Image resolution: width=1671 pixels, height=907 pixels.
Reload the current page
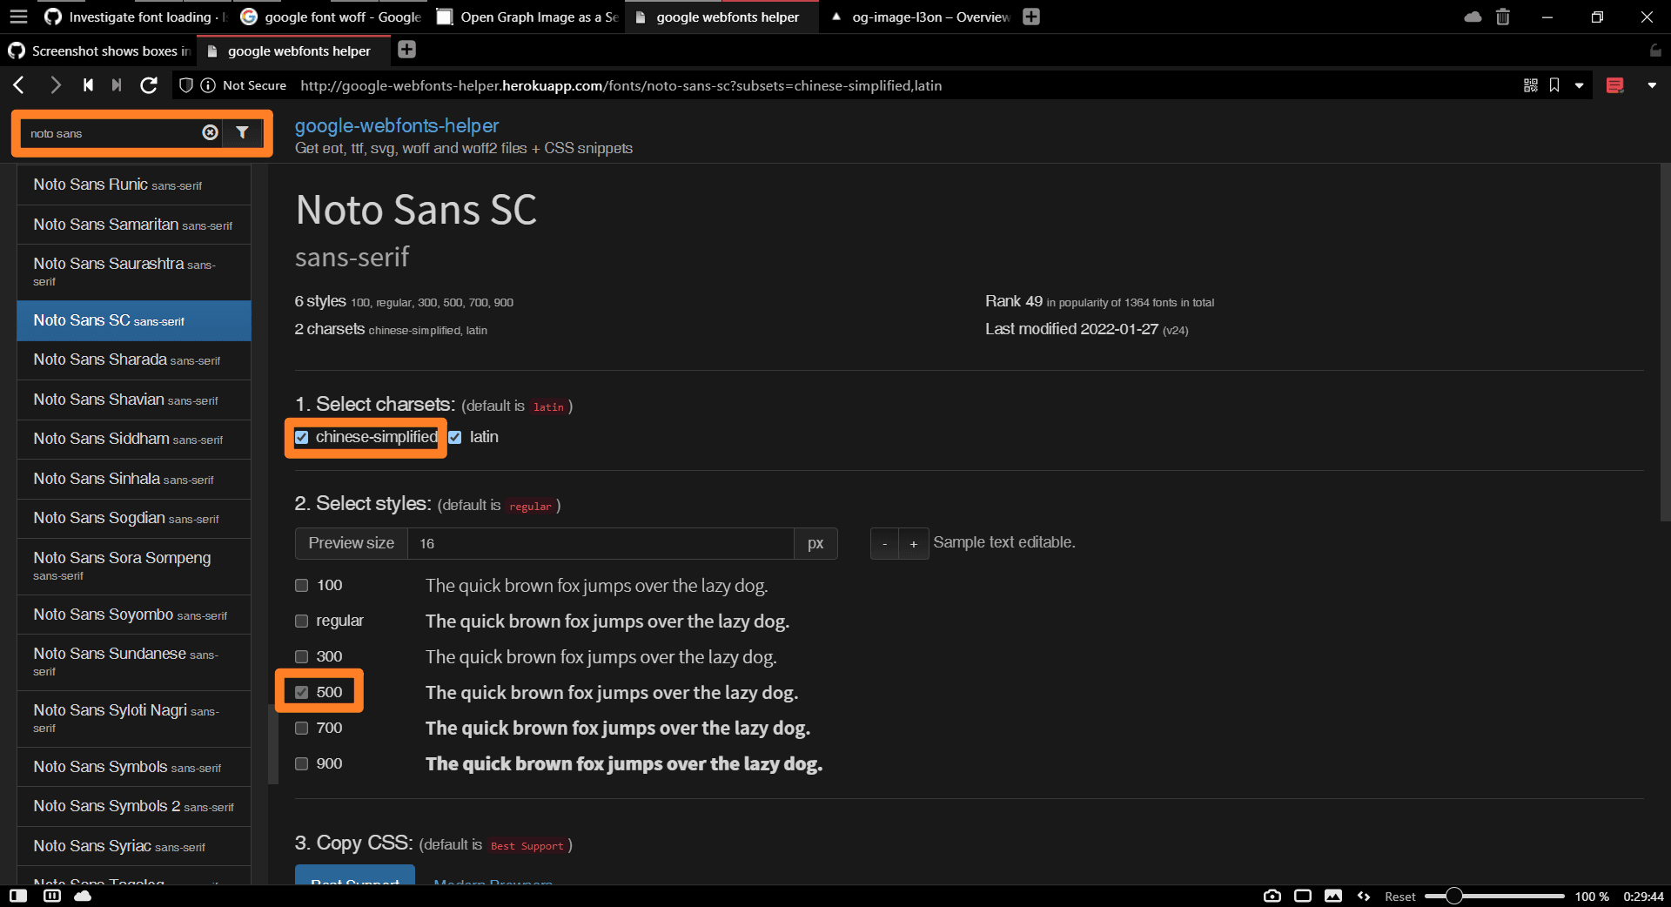point(149,84)
